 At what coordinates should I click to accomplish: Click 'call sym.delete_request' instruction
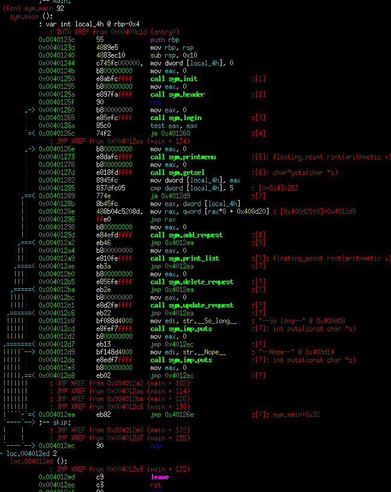(192, 282)
